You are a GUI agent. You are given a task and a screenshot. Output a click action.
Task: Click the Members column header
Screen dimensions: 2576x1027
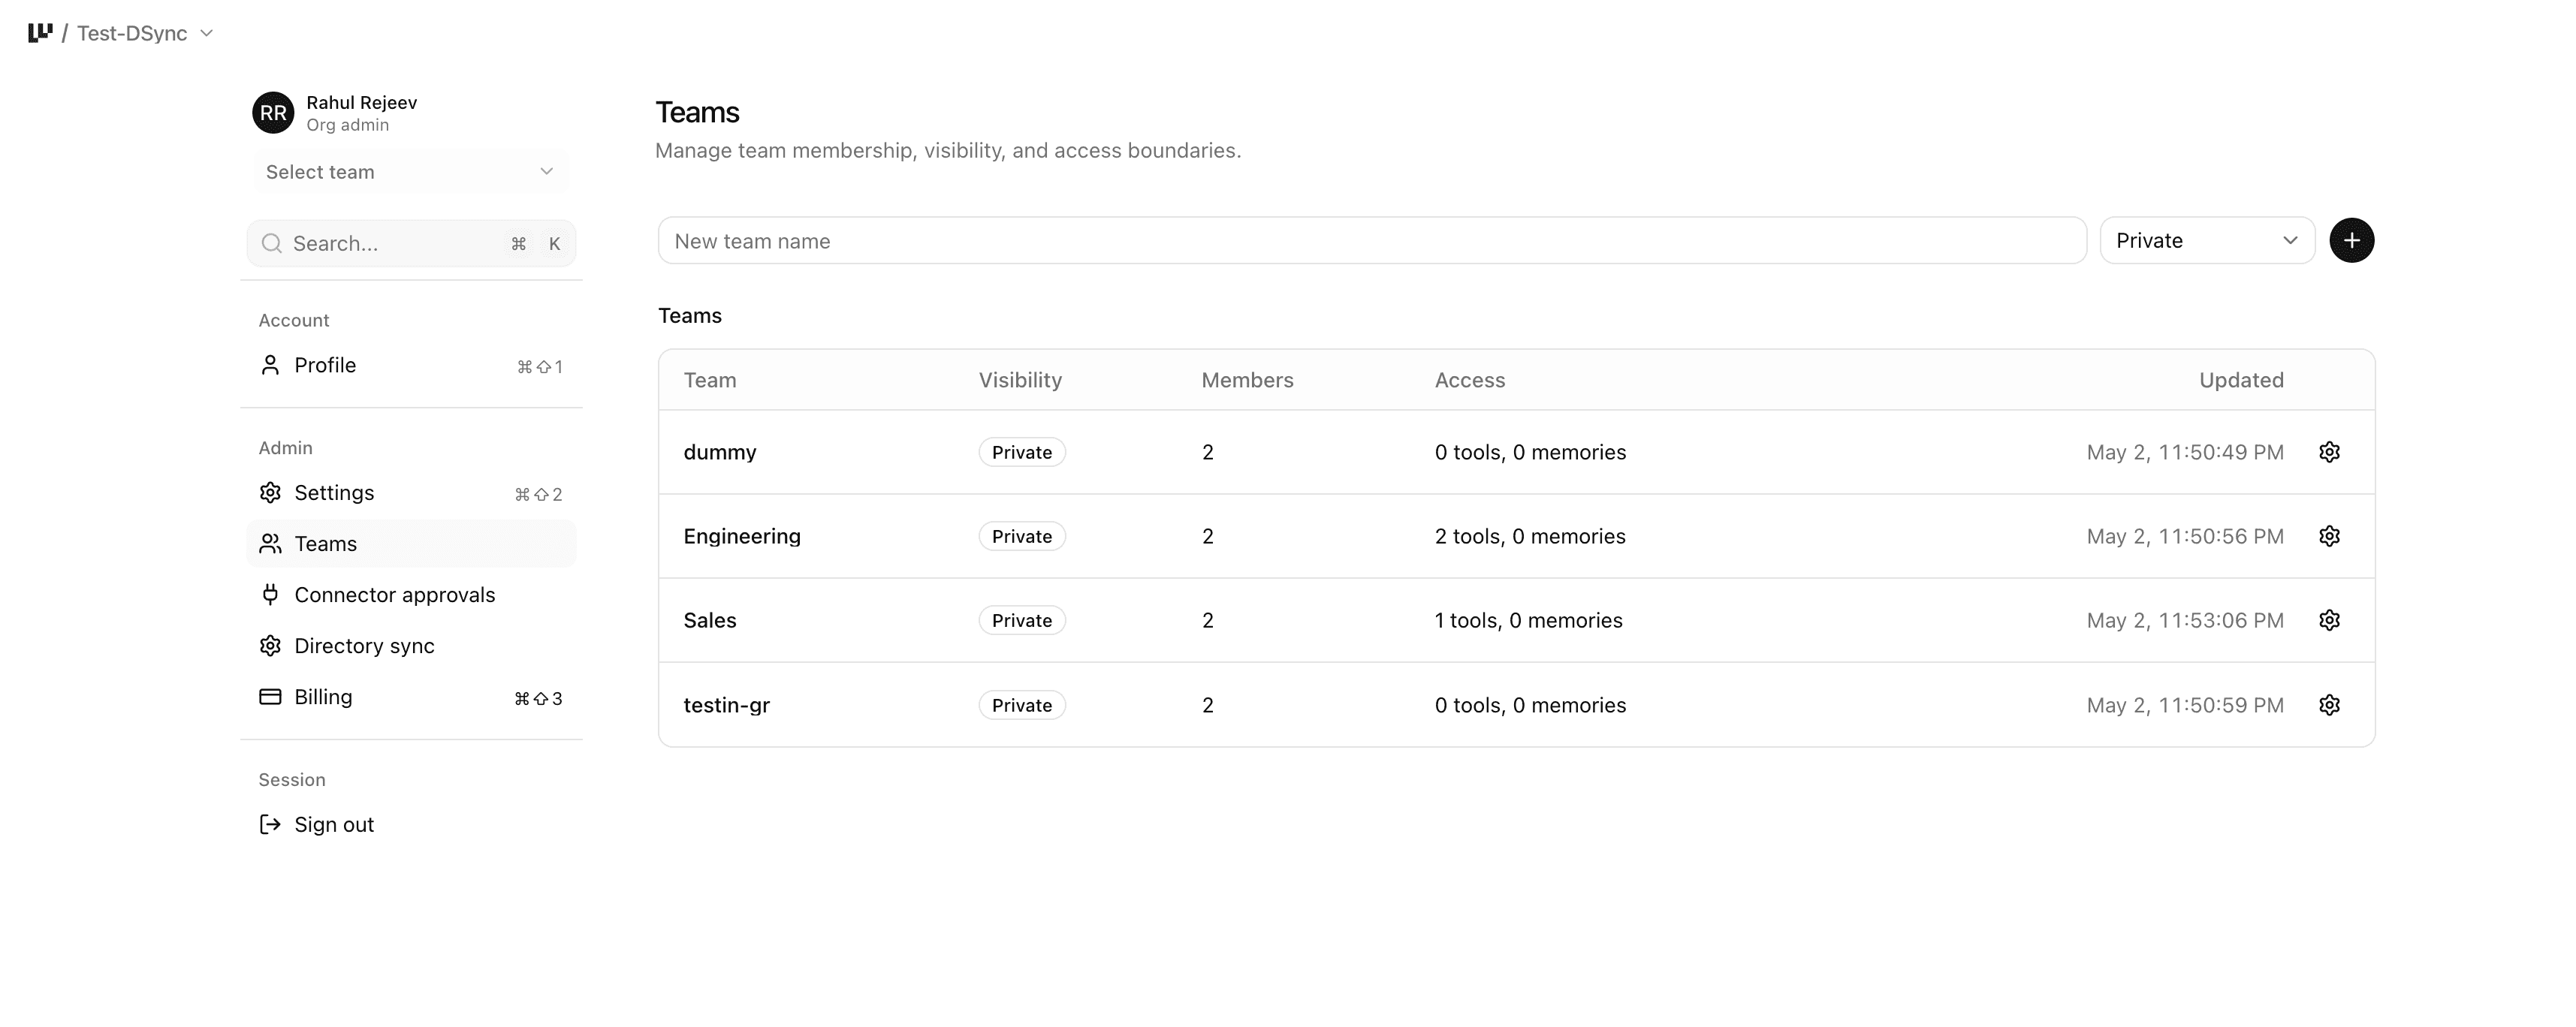pyautogui.click(x=1247, y=380)
